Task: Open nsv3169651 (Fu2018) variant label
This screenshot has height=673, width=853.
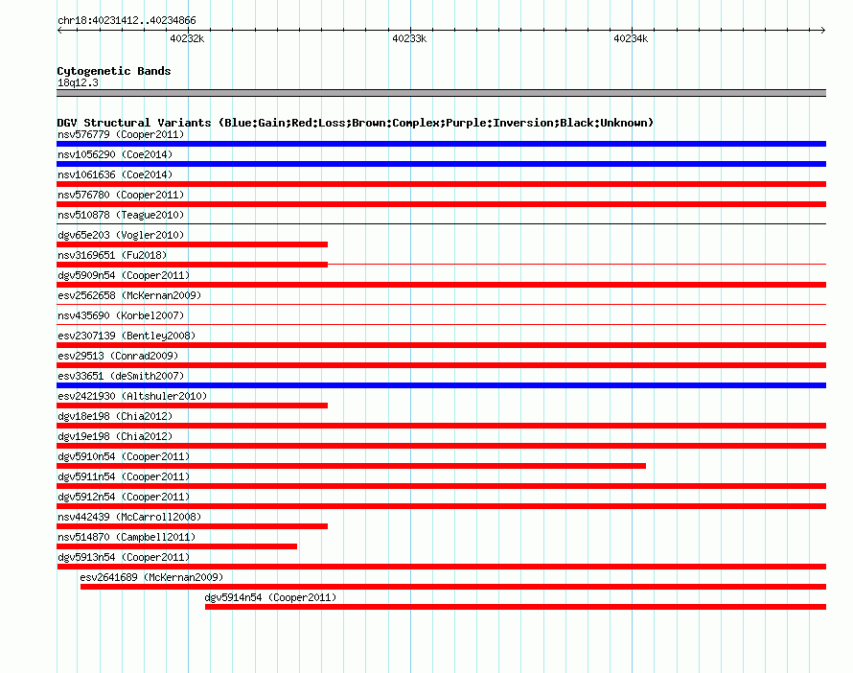Action: coord(112,255)
